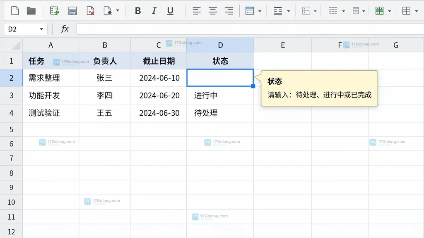
Task: Open a file with the folder icon
Action: pyautogui.click(x=31, y=11)
